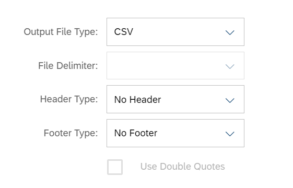The image size is (293, 188).
Task: Select the CSV value text
Action: tap(123, 32)
